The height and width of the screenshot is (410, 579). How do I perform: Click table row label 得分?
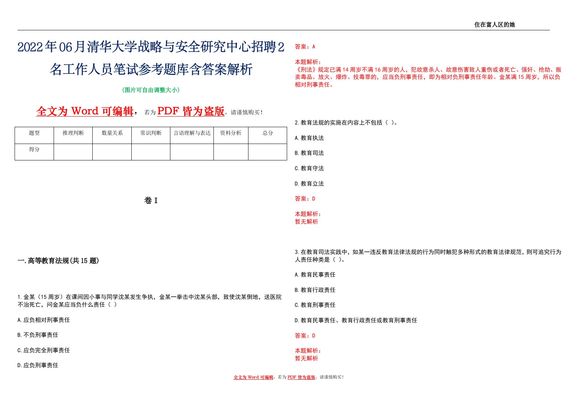tap(34, 149)
